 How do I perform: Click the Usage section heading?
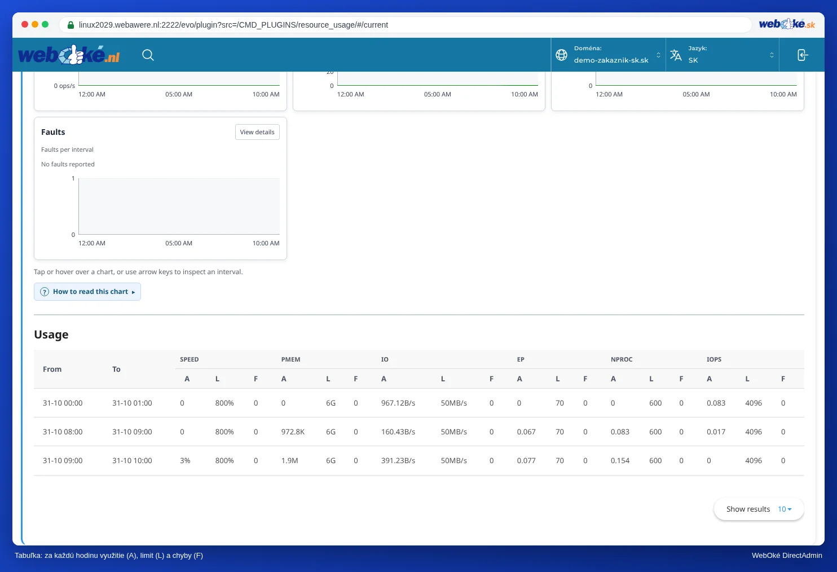[x=51, y=335]
